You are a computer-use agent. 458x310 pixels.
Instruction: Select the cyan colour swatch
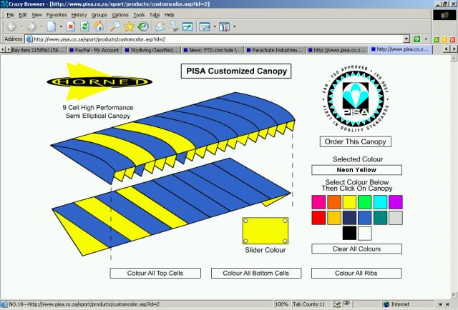pyautogui.click(x=380, y=202)
